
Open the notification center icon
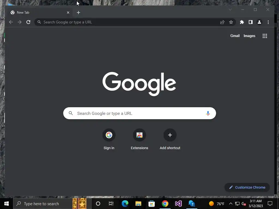coord(270,204)
